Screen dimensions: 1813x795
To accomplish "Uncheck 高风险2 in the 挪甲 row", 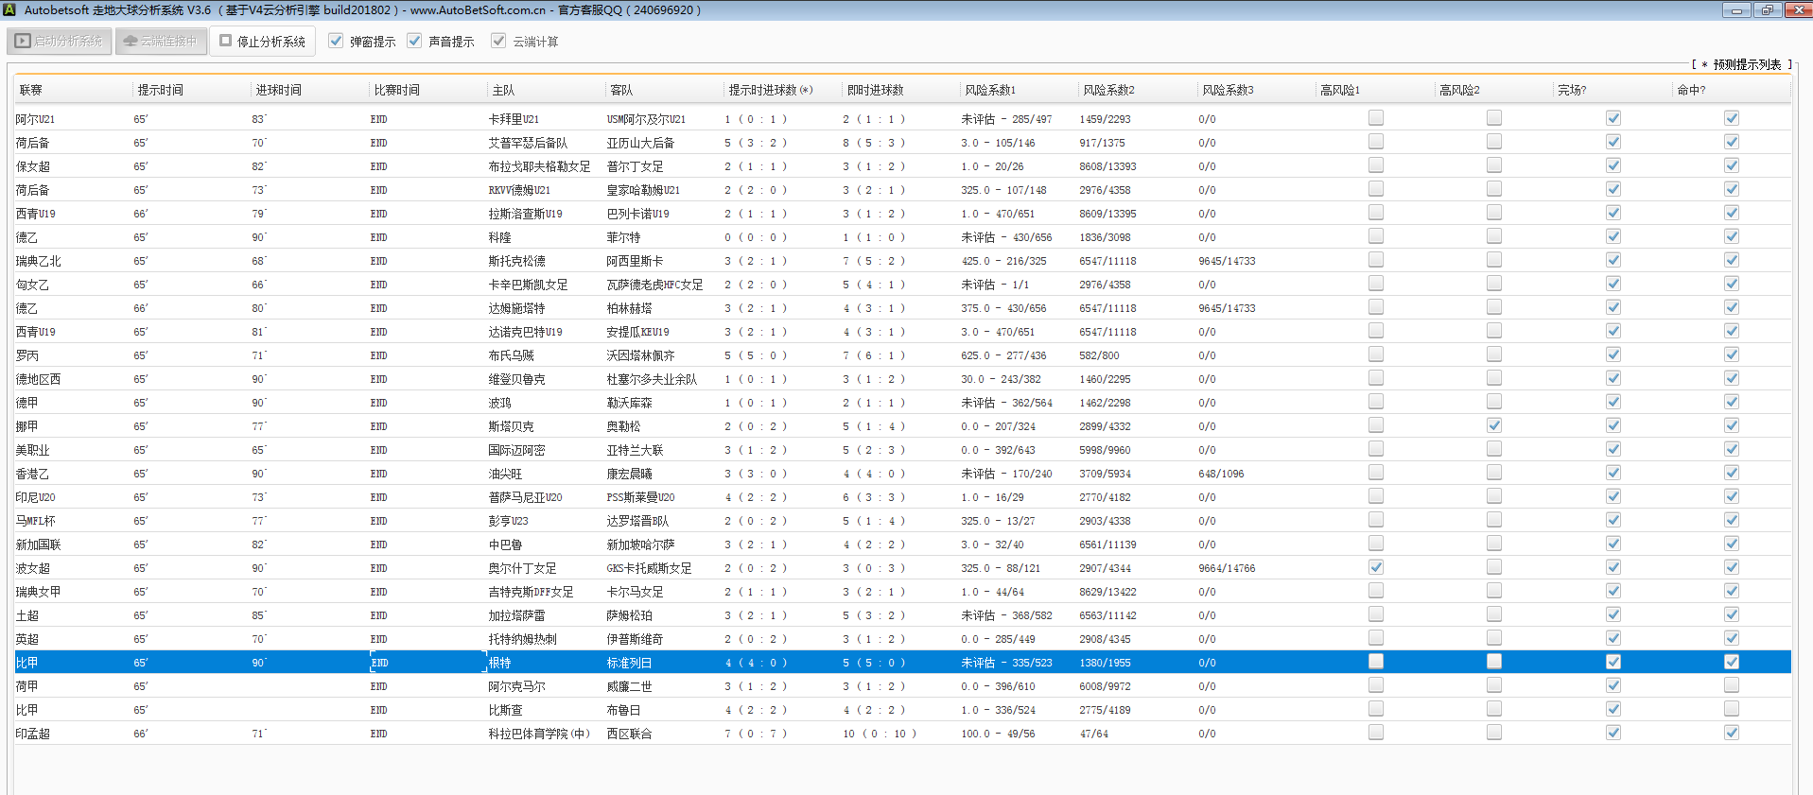I will [x=1494, y=425].
